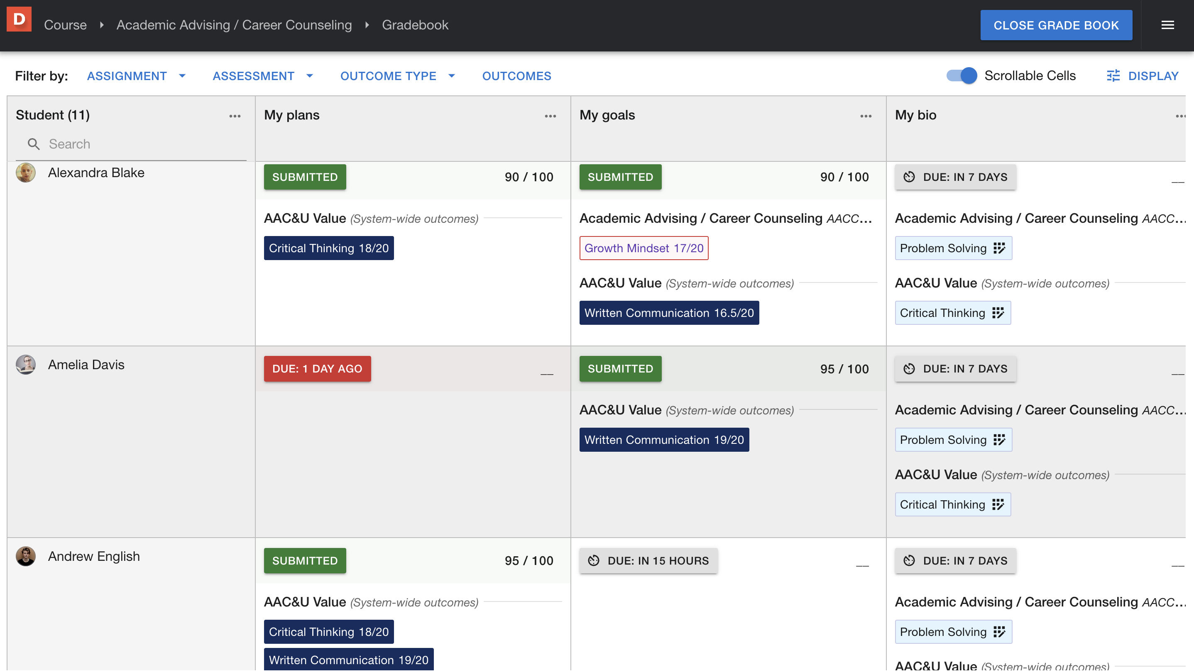Open the hamburger menu icon
Image resolution: width=1194 pixels, height=672 pixels.
[x=1167, y=25]
